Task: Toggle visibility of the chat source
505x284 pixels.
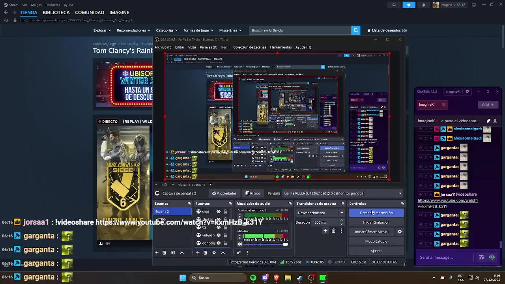Action: [218, 211]
